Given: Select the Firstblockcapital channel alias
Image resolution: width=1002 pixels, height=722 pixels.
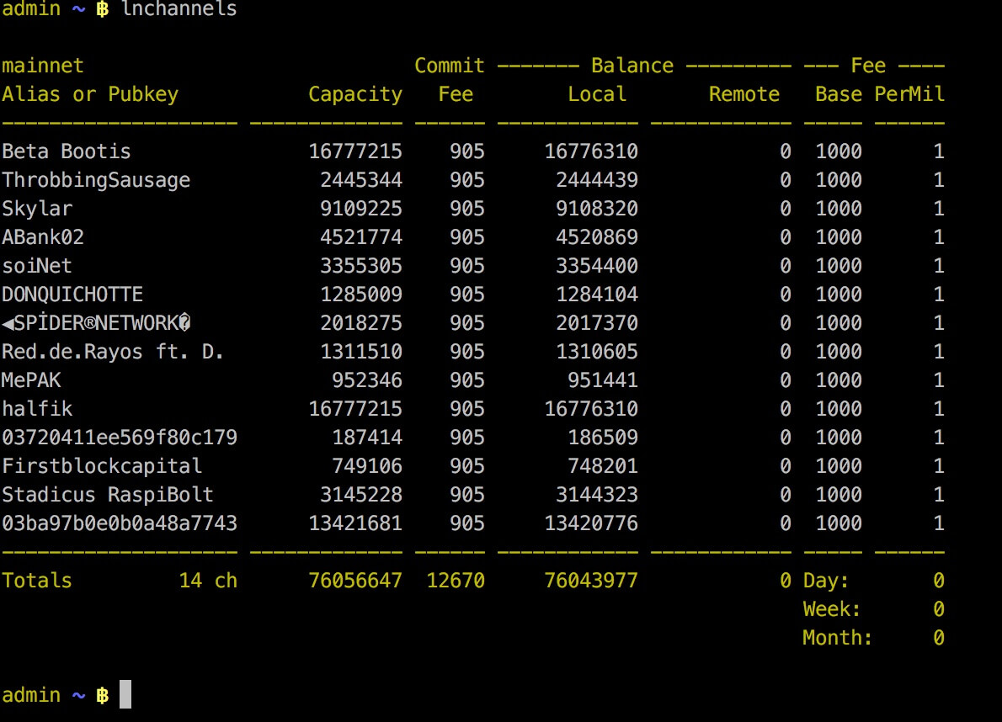Looking at the screenshot, I should (x=102, y=466).
